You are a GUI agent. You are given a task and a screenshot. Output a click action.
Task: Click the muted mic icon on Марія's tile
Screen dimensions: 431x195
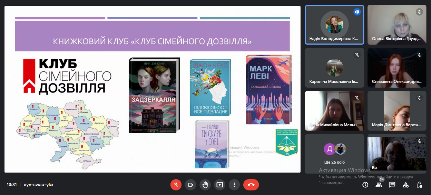click(419, 98)
